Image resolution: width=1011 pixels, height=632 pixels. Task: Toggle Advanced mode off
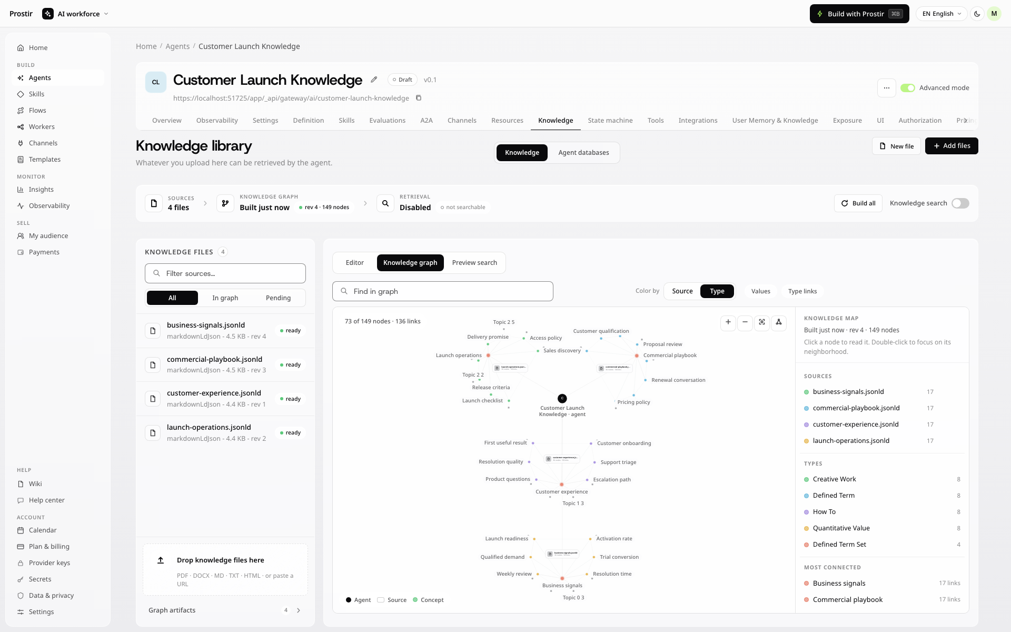pos(908,88)
